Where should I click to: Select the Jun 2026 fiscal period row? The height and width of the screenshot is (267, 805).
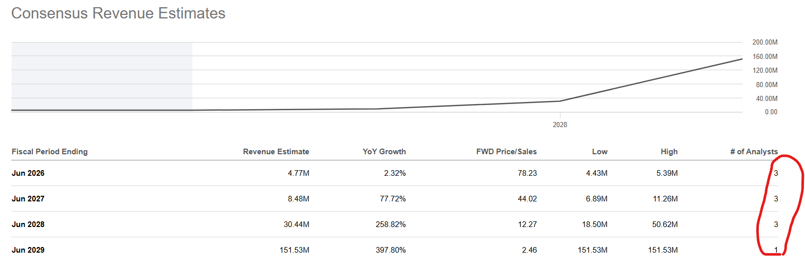pyautogui.click(x=395, y=173)
